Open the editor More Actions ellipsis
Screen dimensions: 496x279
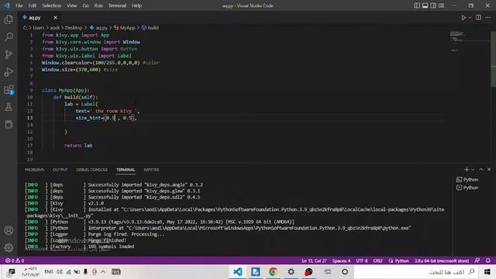(x=487, y=18)
